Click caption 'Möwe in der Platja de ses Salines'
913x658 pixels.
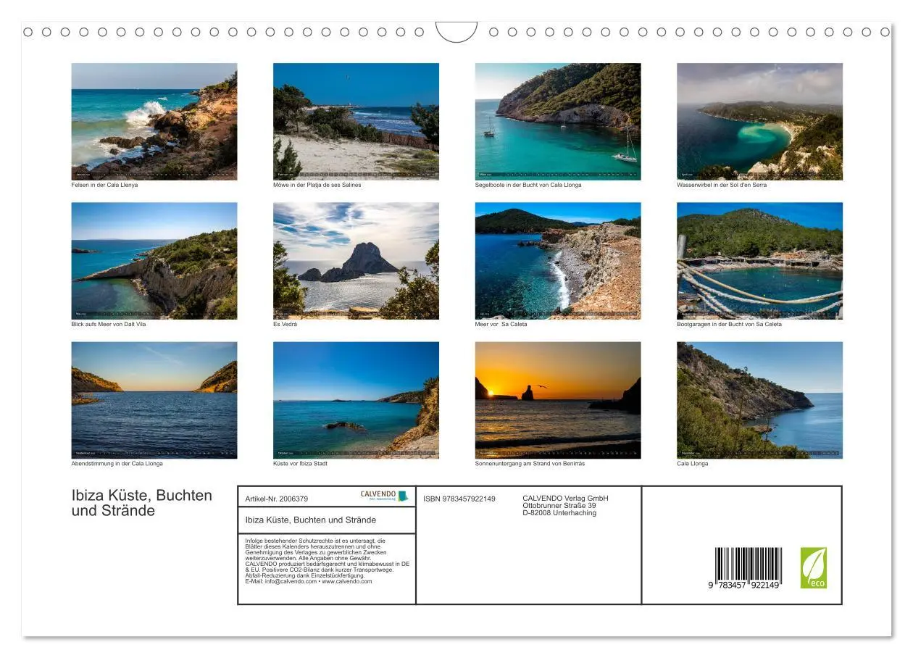point(317,185)
